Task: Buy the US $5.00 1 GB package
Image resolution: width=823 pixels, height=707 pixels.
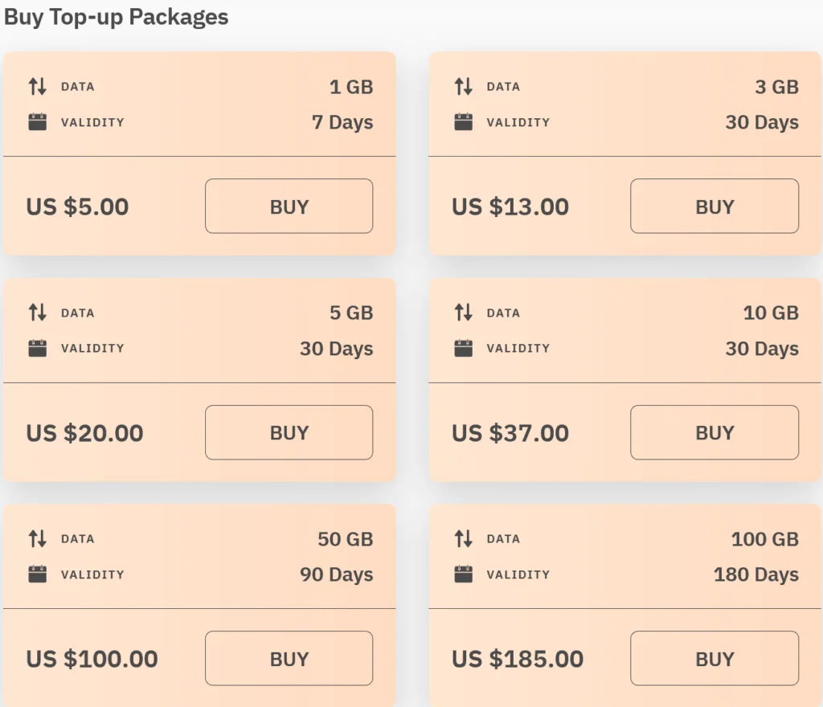Action: click(289, 206)
